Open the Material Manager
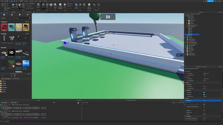 click(x=60, y=6)
